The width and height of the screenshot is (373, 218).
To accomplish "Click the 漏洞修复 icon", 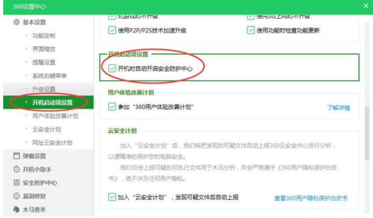I will click(x=16, y=196).
